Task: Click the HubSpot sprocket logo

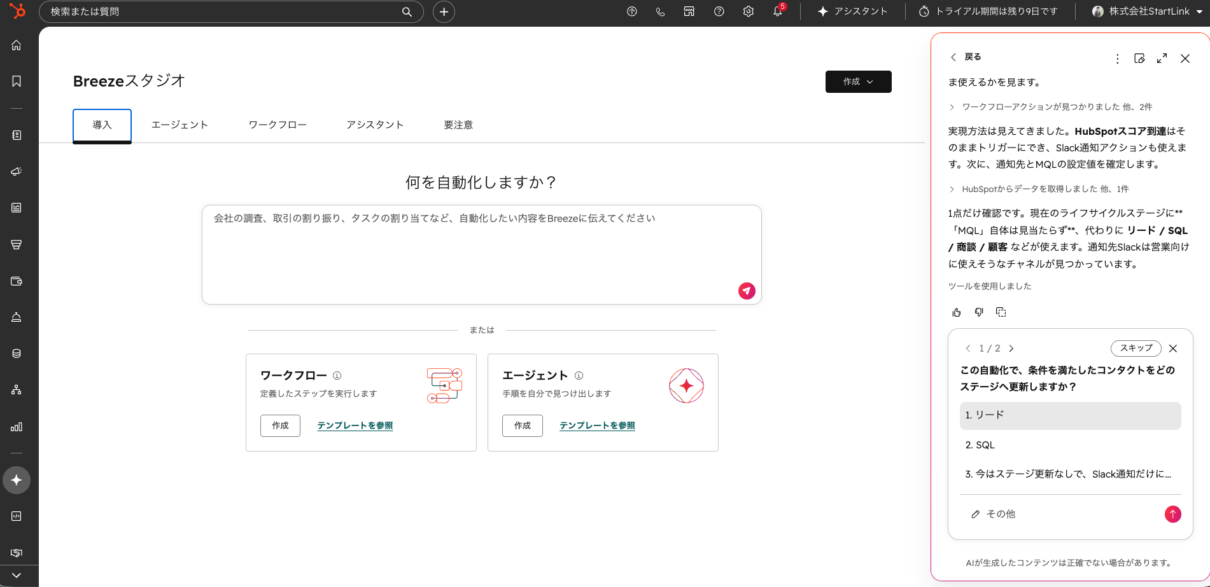Action: 17,11
